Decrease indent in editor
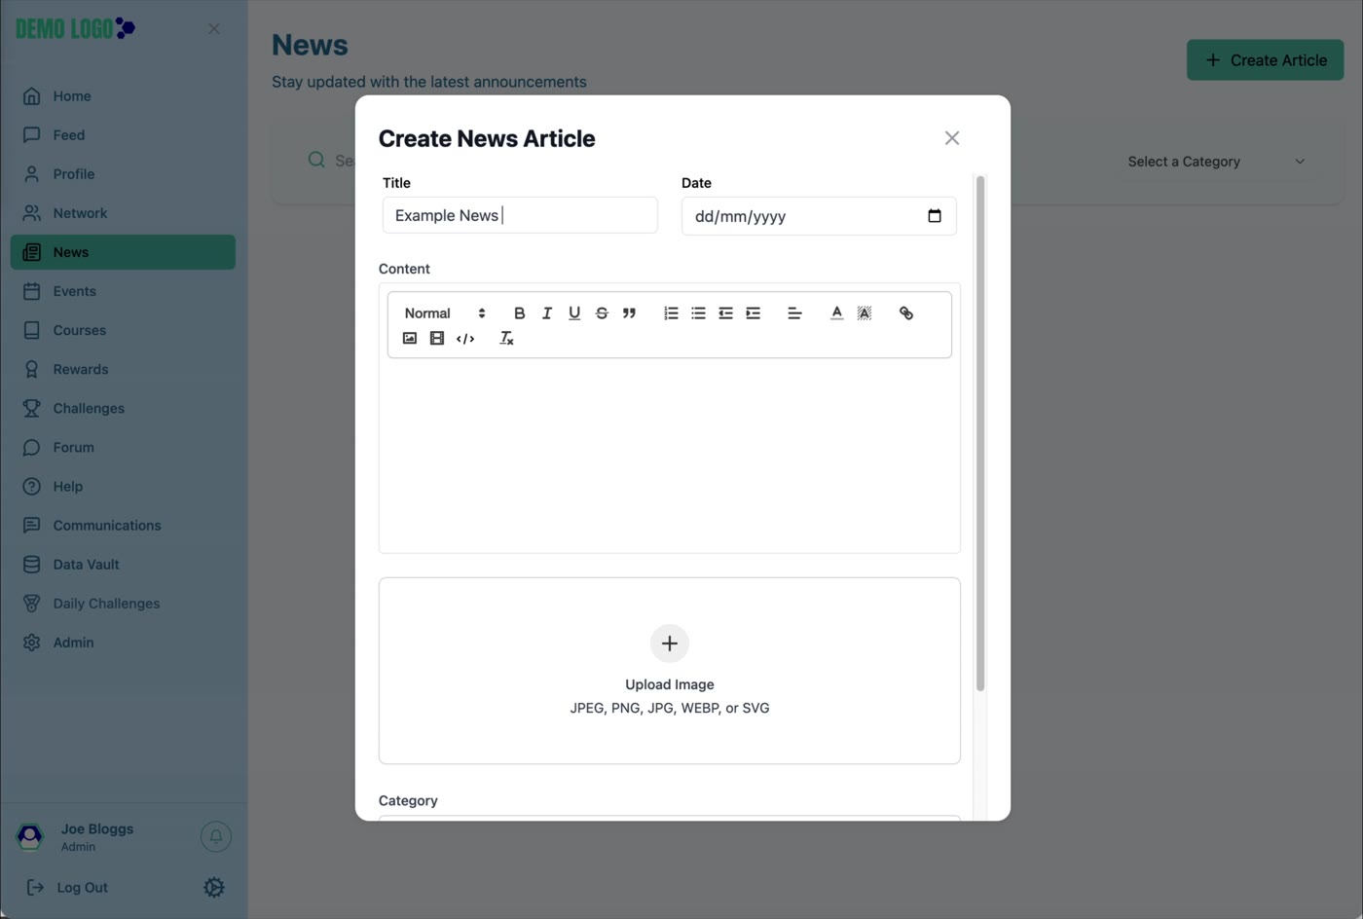Image resolution: width=1363 pixels, height=919 pixels. 725,313
